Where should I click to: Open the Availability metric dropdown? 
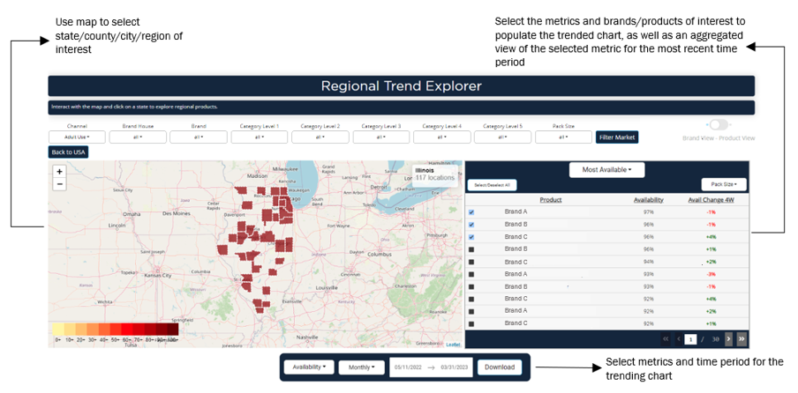point(308,367)
